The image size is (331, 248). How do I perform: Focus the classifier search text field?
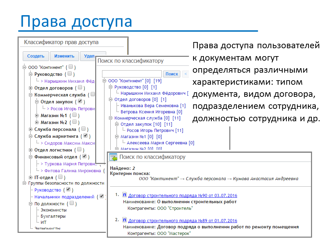pyautogui.click(x=132, y=74)
